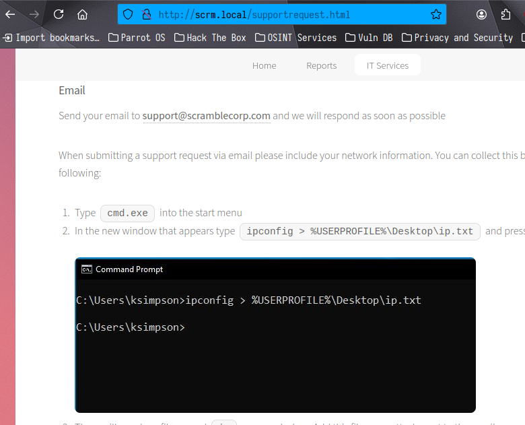Click the Command Prompt screenshot image
The width and height of the screenshot is (525, 425).
275,335
